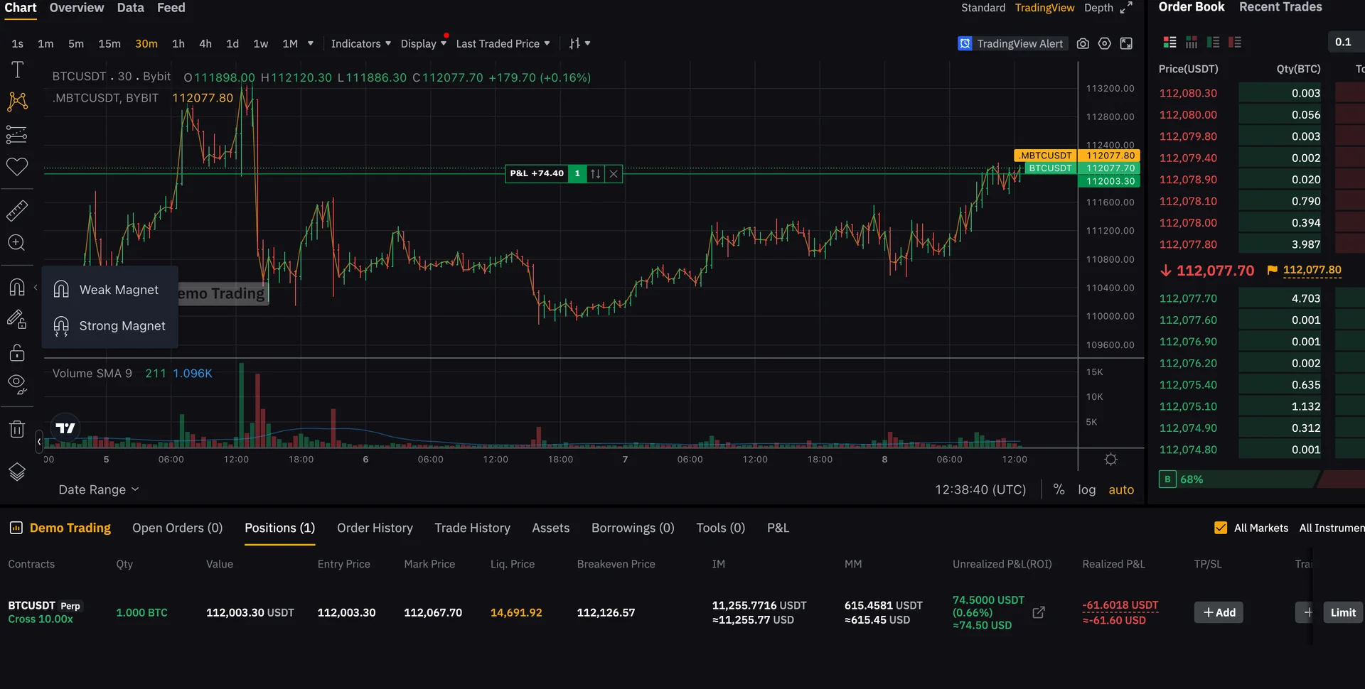Image resolution: width=1365 pixels, height=689 pixels.
Task: Take a chart snapshot with camera icon
Action: tap(1083, 43)
